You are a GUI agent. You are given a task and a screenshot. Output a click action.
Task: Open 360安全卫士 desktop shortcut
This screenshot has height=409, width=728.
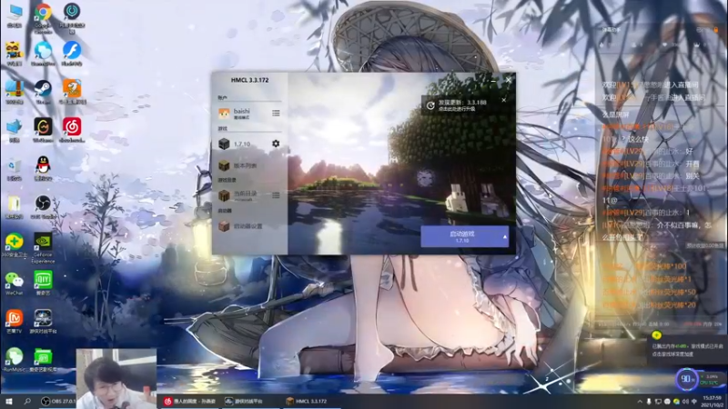pyautogui.click(x=15, y=244)
